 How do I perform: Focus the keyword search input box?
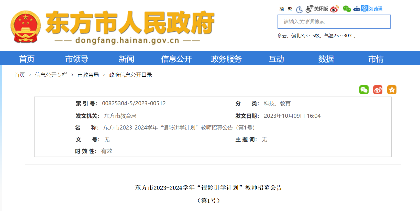[334, 22]
